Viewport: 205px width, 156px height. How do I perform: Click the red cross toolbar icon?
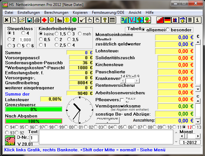[x=45, y=20]
